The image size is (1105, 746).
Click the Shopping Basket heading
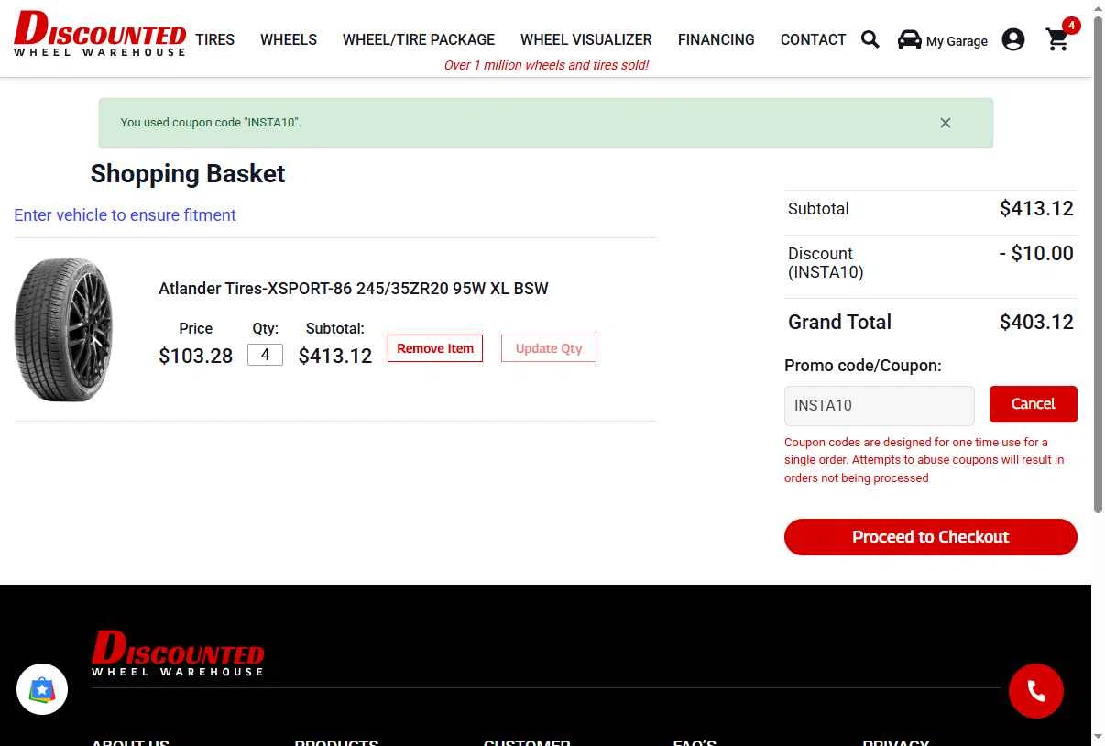click(188, 174)
